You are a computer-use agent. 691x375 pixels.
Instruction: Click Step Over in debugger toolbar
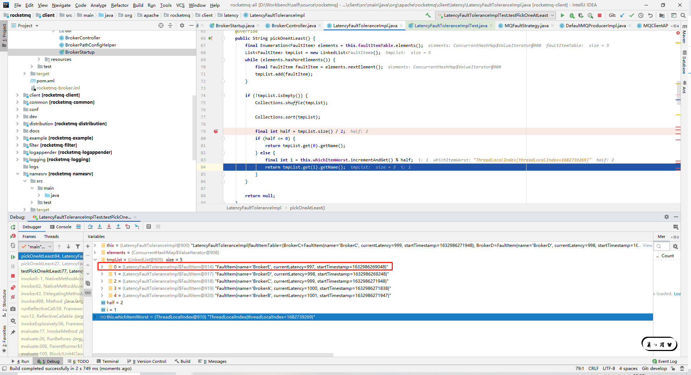pyautogui.click(x=90, y=227)
